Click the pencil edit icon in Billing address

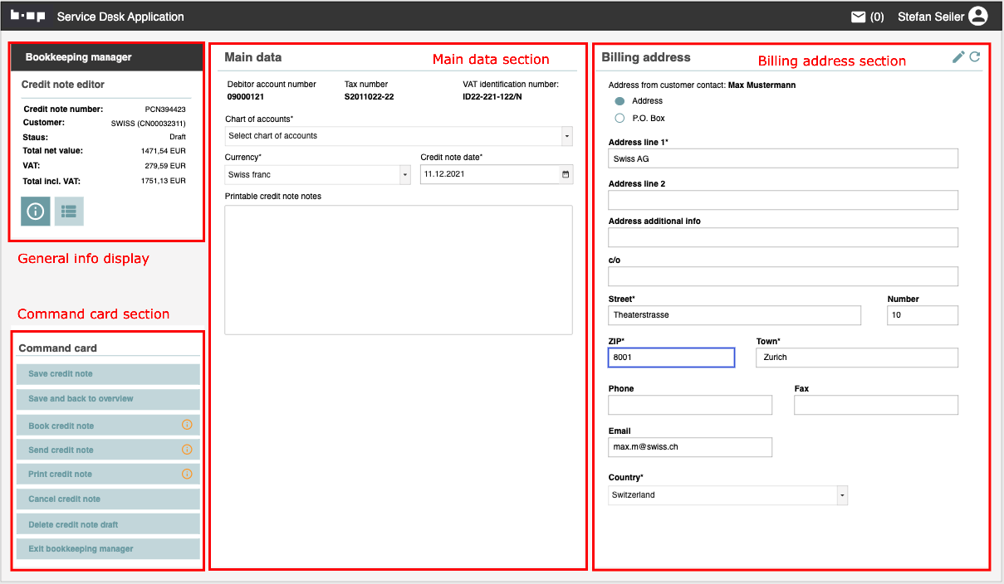[958, 56]
